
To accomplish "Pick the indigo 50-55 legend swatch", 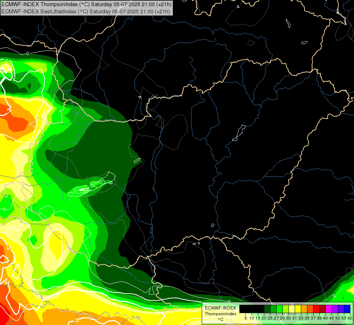I will tap(341, 309).
